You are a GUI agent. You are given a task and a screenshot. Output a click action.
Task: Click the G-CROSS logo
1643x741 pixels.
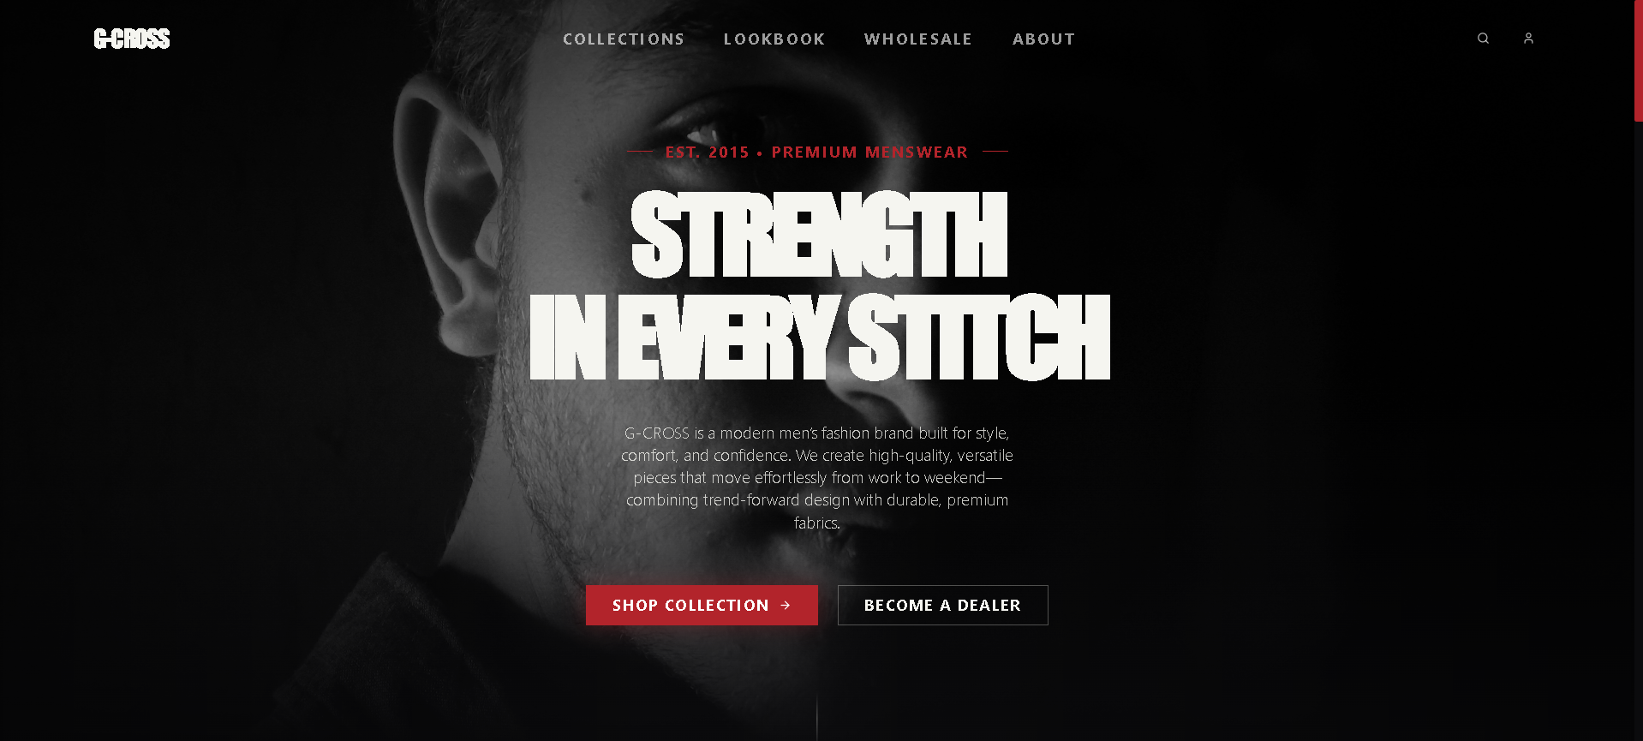point(132,39)
